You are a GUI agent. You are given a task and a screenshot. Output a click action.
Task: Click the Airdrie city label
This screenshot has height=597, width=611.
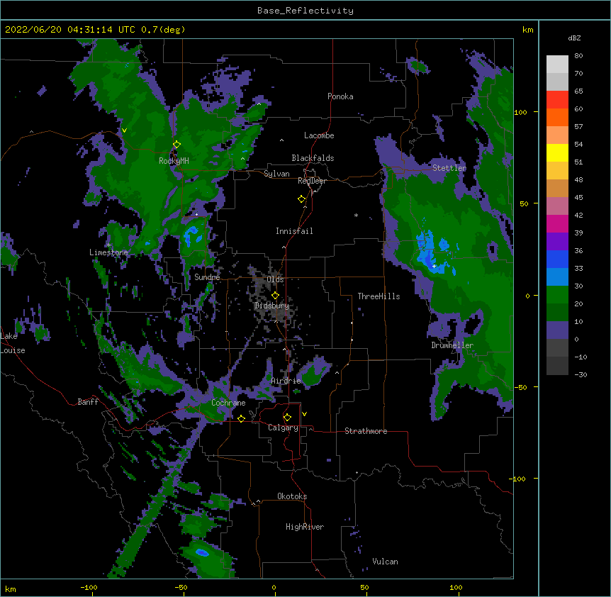pos(286,381)
